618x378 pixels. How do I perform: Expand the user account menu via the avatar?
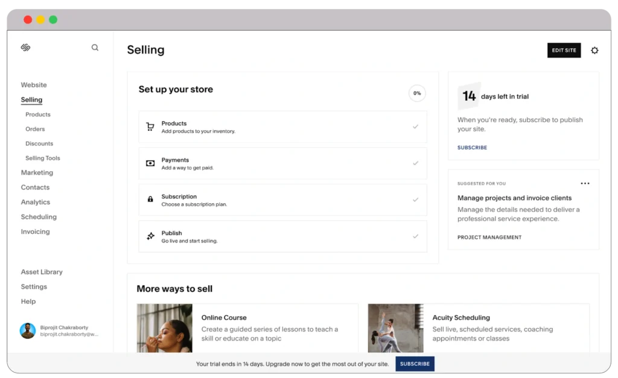[27, 332]
